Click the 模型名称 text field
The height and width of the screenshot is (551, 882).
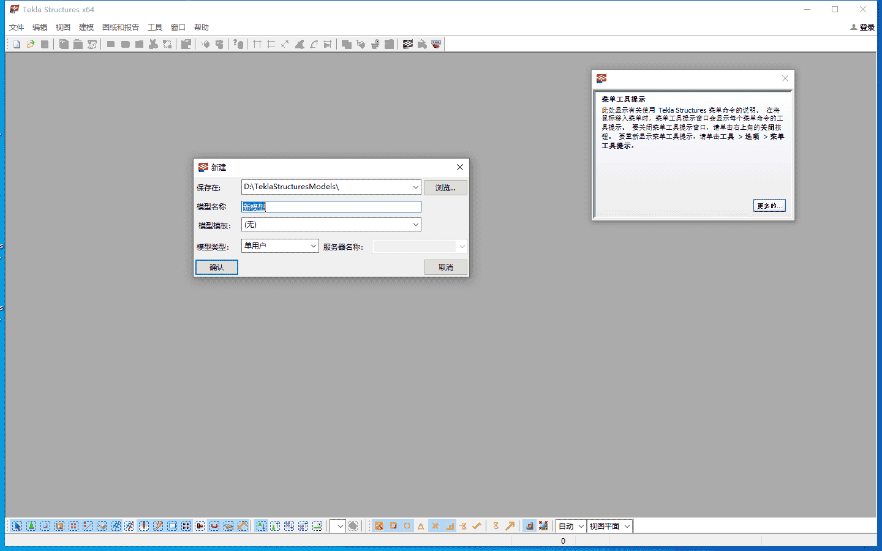point(331,207)
